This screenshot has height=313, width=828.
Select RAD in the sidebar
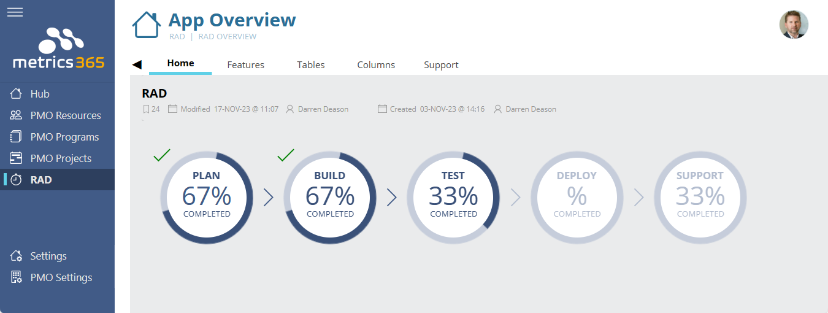[x=57, y=180]
